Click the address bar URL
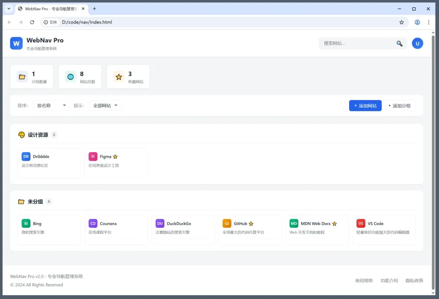439x299 pixels. pyautogui.click(x=87, y=22)
